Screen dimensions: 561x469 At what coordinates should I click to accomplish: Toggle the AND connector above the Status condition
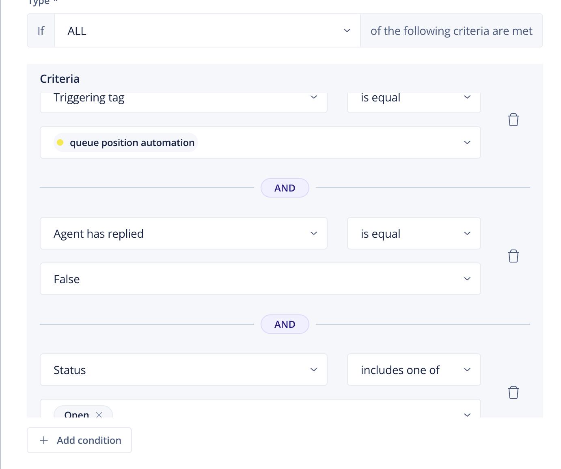(285, 324)
